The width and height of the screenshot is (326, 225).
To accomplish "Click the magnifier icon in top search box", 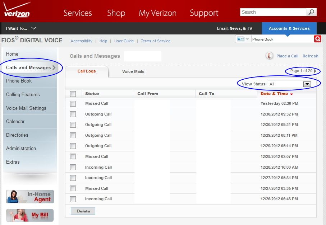I will (311, 12).
